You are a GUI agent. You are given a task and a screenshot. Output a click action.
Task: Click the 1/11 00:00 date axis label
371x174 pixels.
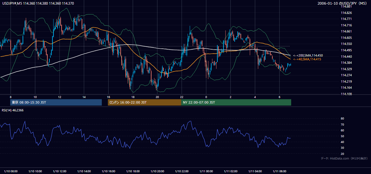coord(206,171)
